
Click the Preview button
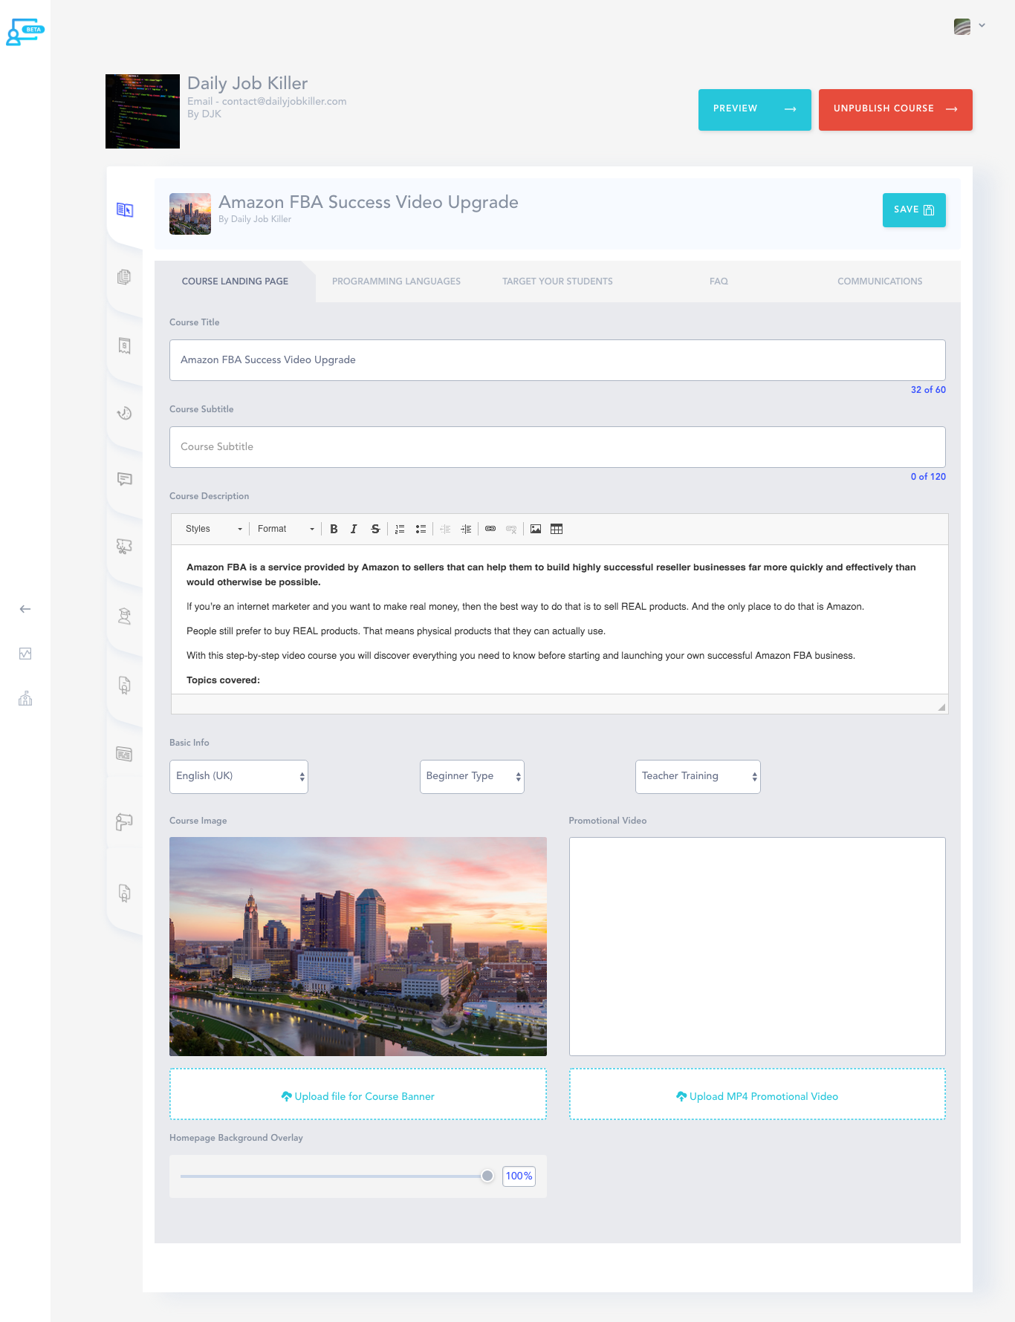[755, 110]
